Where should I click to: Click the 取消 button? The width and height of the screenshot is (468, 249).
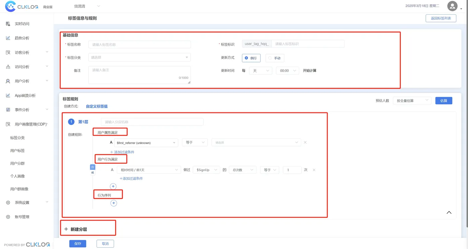105,244
